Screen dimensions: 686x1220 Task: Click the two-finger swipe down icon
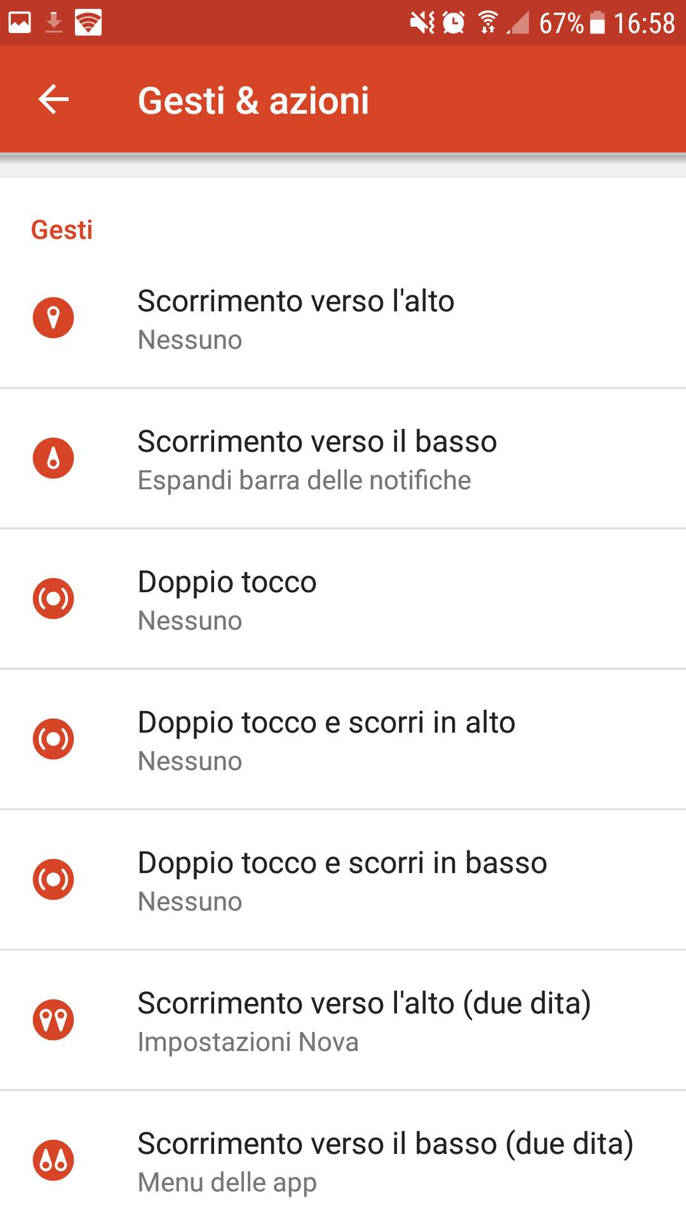point(53,1160)
